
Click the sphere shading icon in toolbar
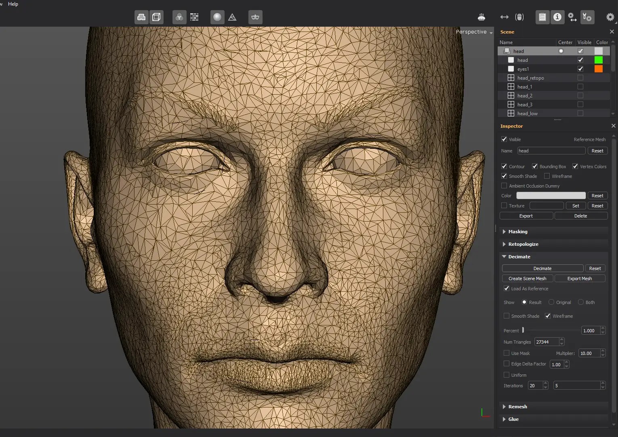(x=217, y=17)
